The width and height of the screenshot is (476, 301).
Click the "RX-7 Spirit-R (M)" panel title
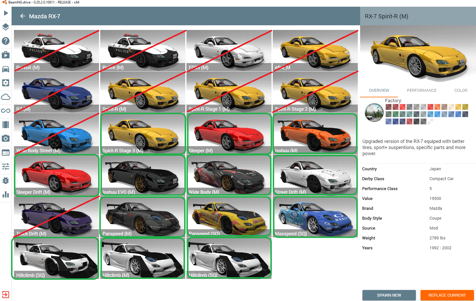click(387, 16)
